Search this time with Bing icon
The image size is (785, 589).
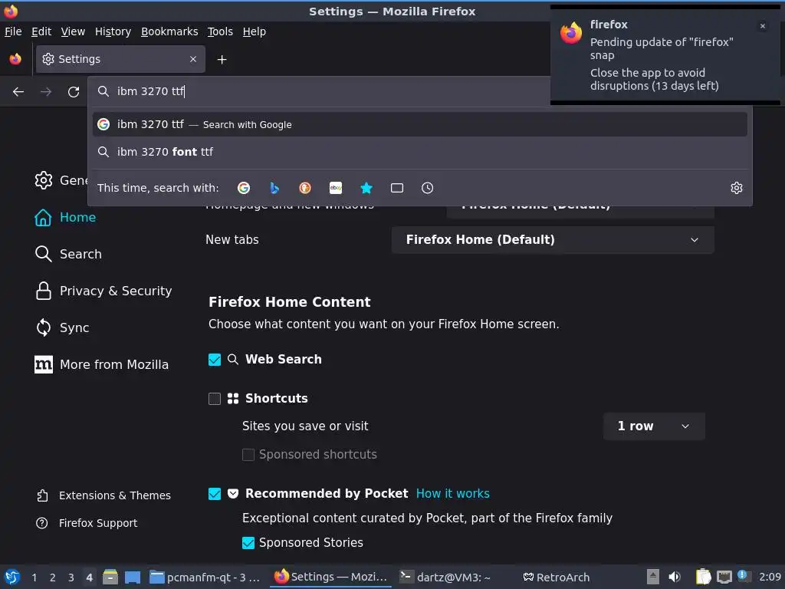[x=274, y=188]
